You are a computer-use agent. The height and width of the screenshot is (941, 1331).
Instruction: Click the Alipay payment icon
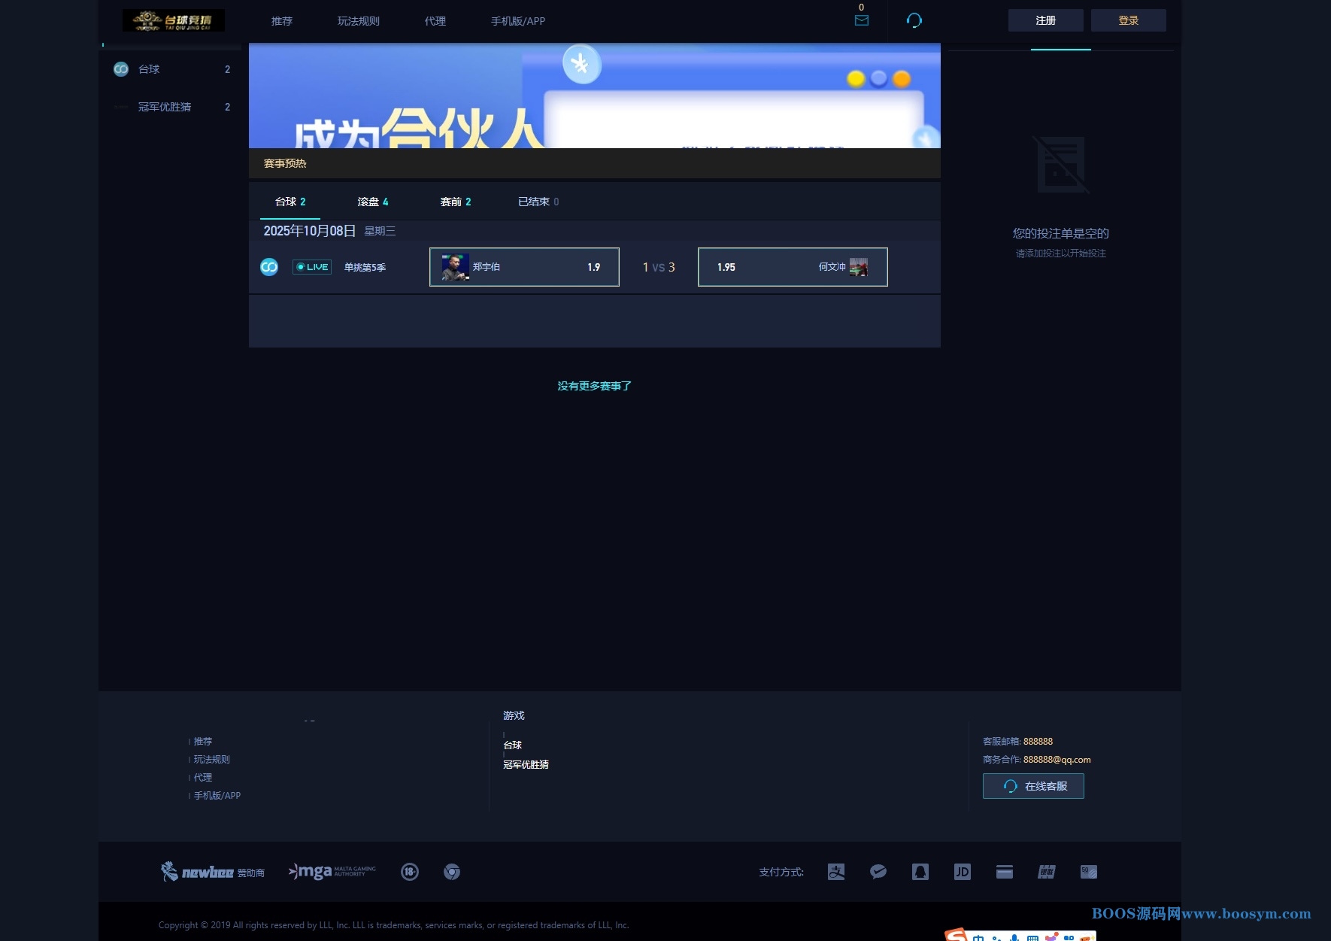pyautogui.click(x=836, y=872)
